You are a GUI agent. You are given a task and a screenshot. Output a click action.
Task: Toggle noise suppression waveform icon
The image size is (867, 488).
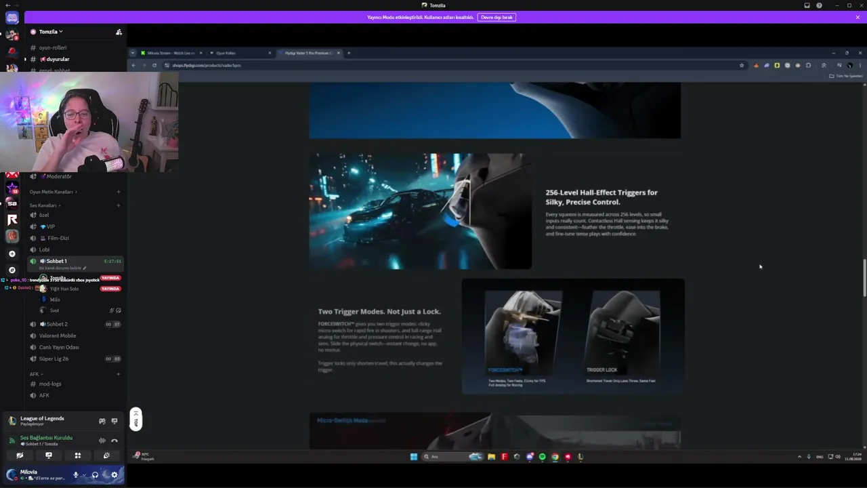pos(102,441)
